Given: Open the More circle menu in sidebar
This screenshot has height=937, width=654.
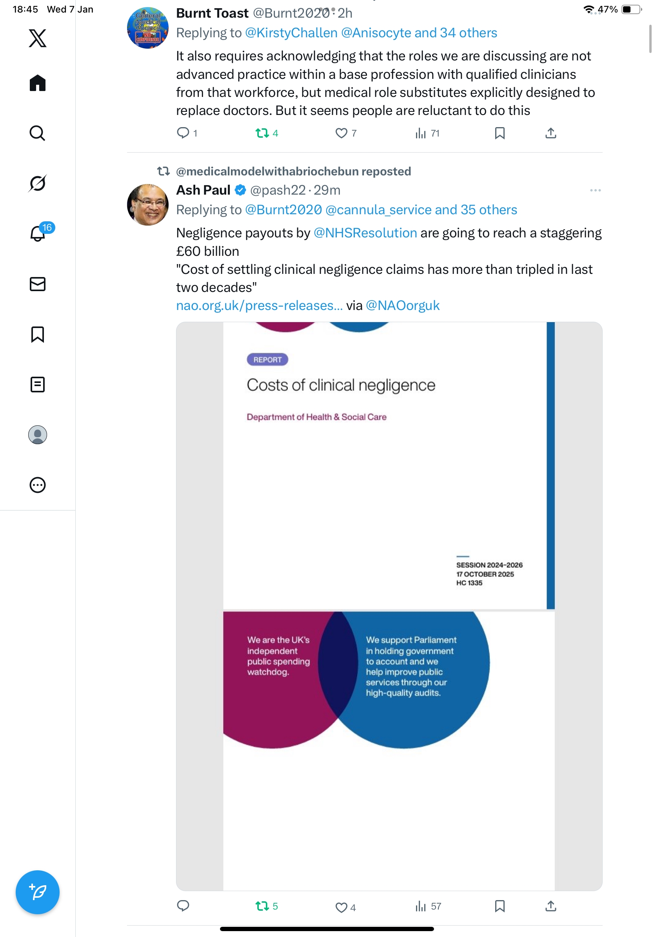Looking at the screenshot, I should coord(38,485).
